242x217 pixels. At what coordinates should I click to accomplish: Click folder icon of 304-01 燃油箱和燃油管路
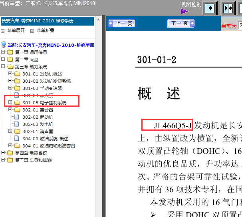coord(17,145)
